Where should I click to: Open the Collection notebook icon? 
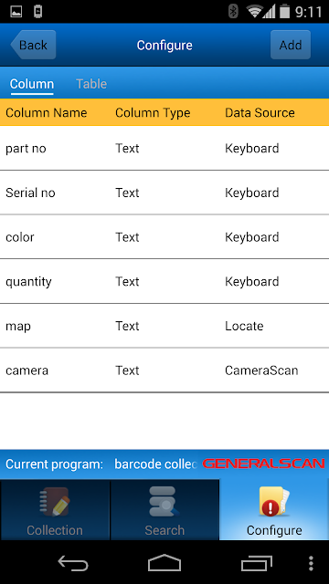pos(55,502)
